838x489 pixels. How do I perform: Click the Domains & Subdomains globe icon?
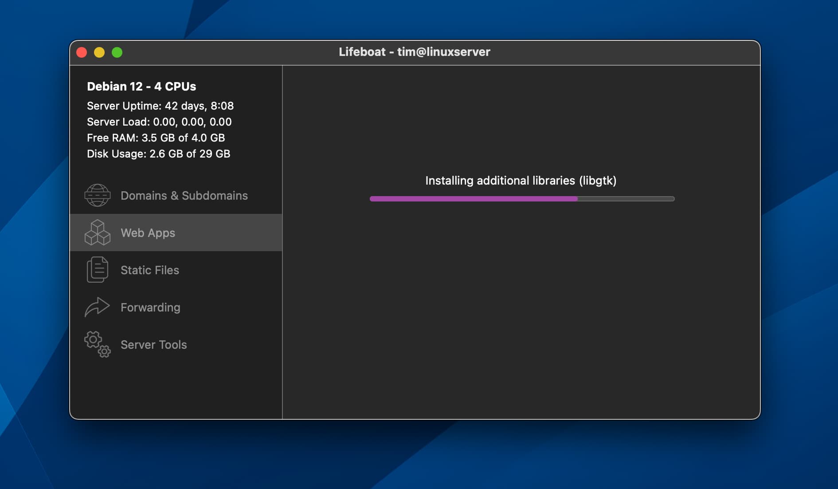point(98,195)
